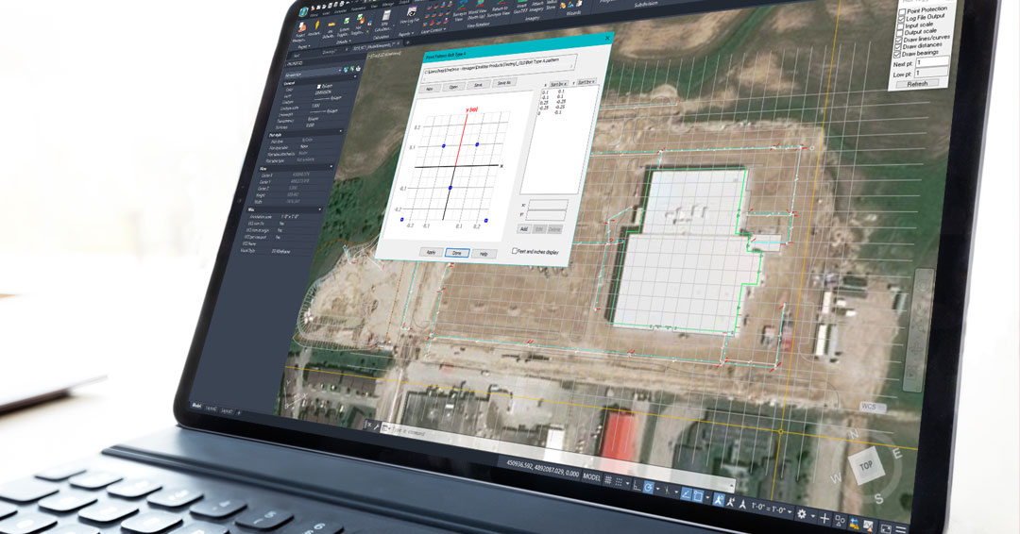Toggle polar tracking icon in status bar
This screenshot has height=534, width=1020.
648,488
